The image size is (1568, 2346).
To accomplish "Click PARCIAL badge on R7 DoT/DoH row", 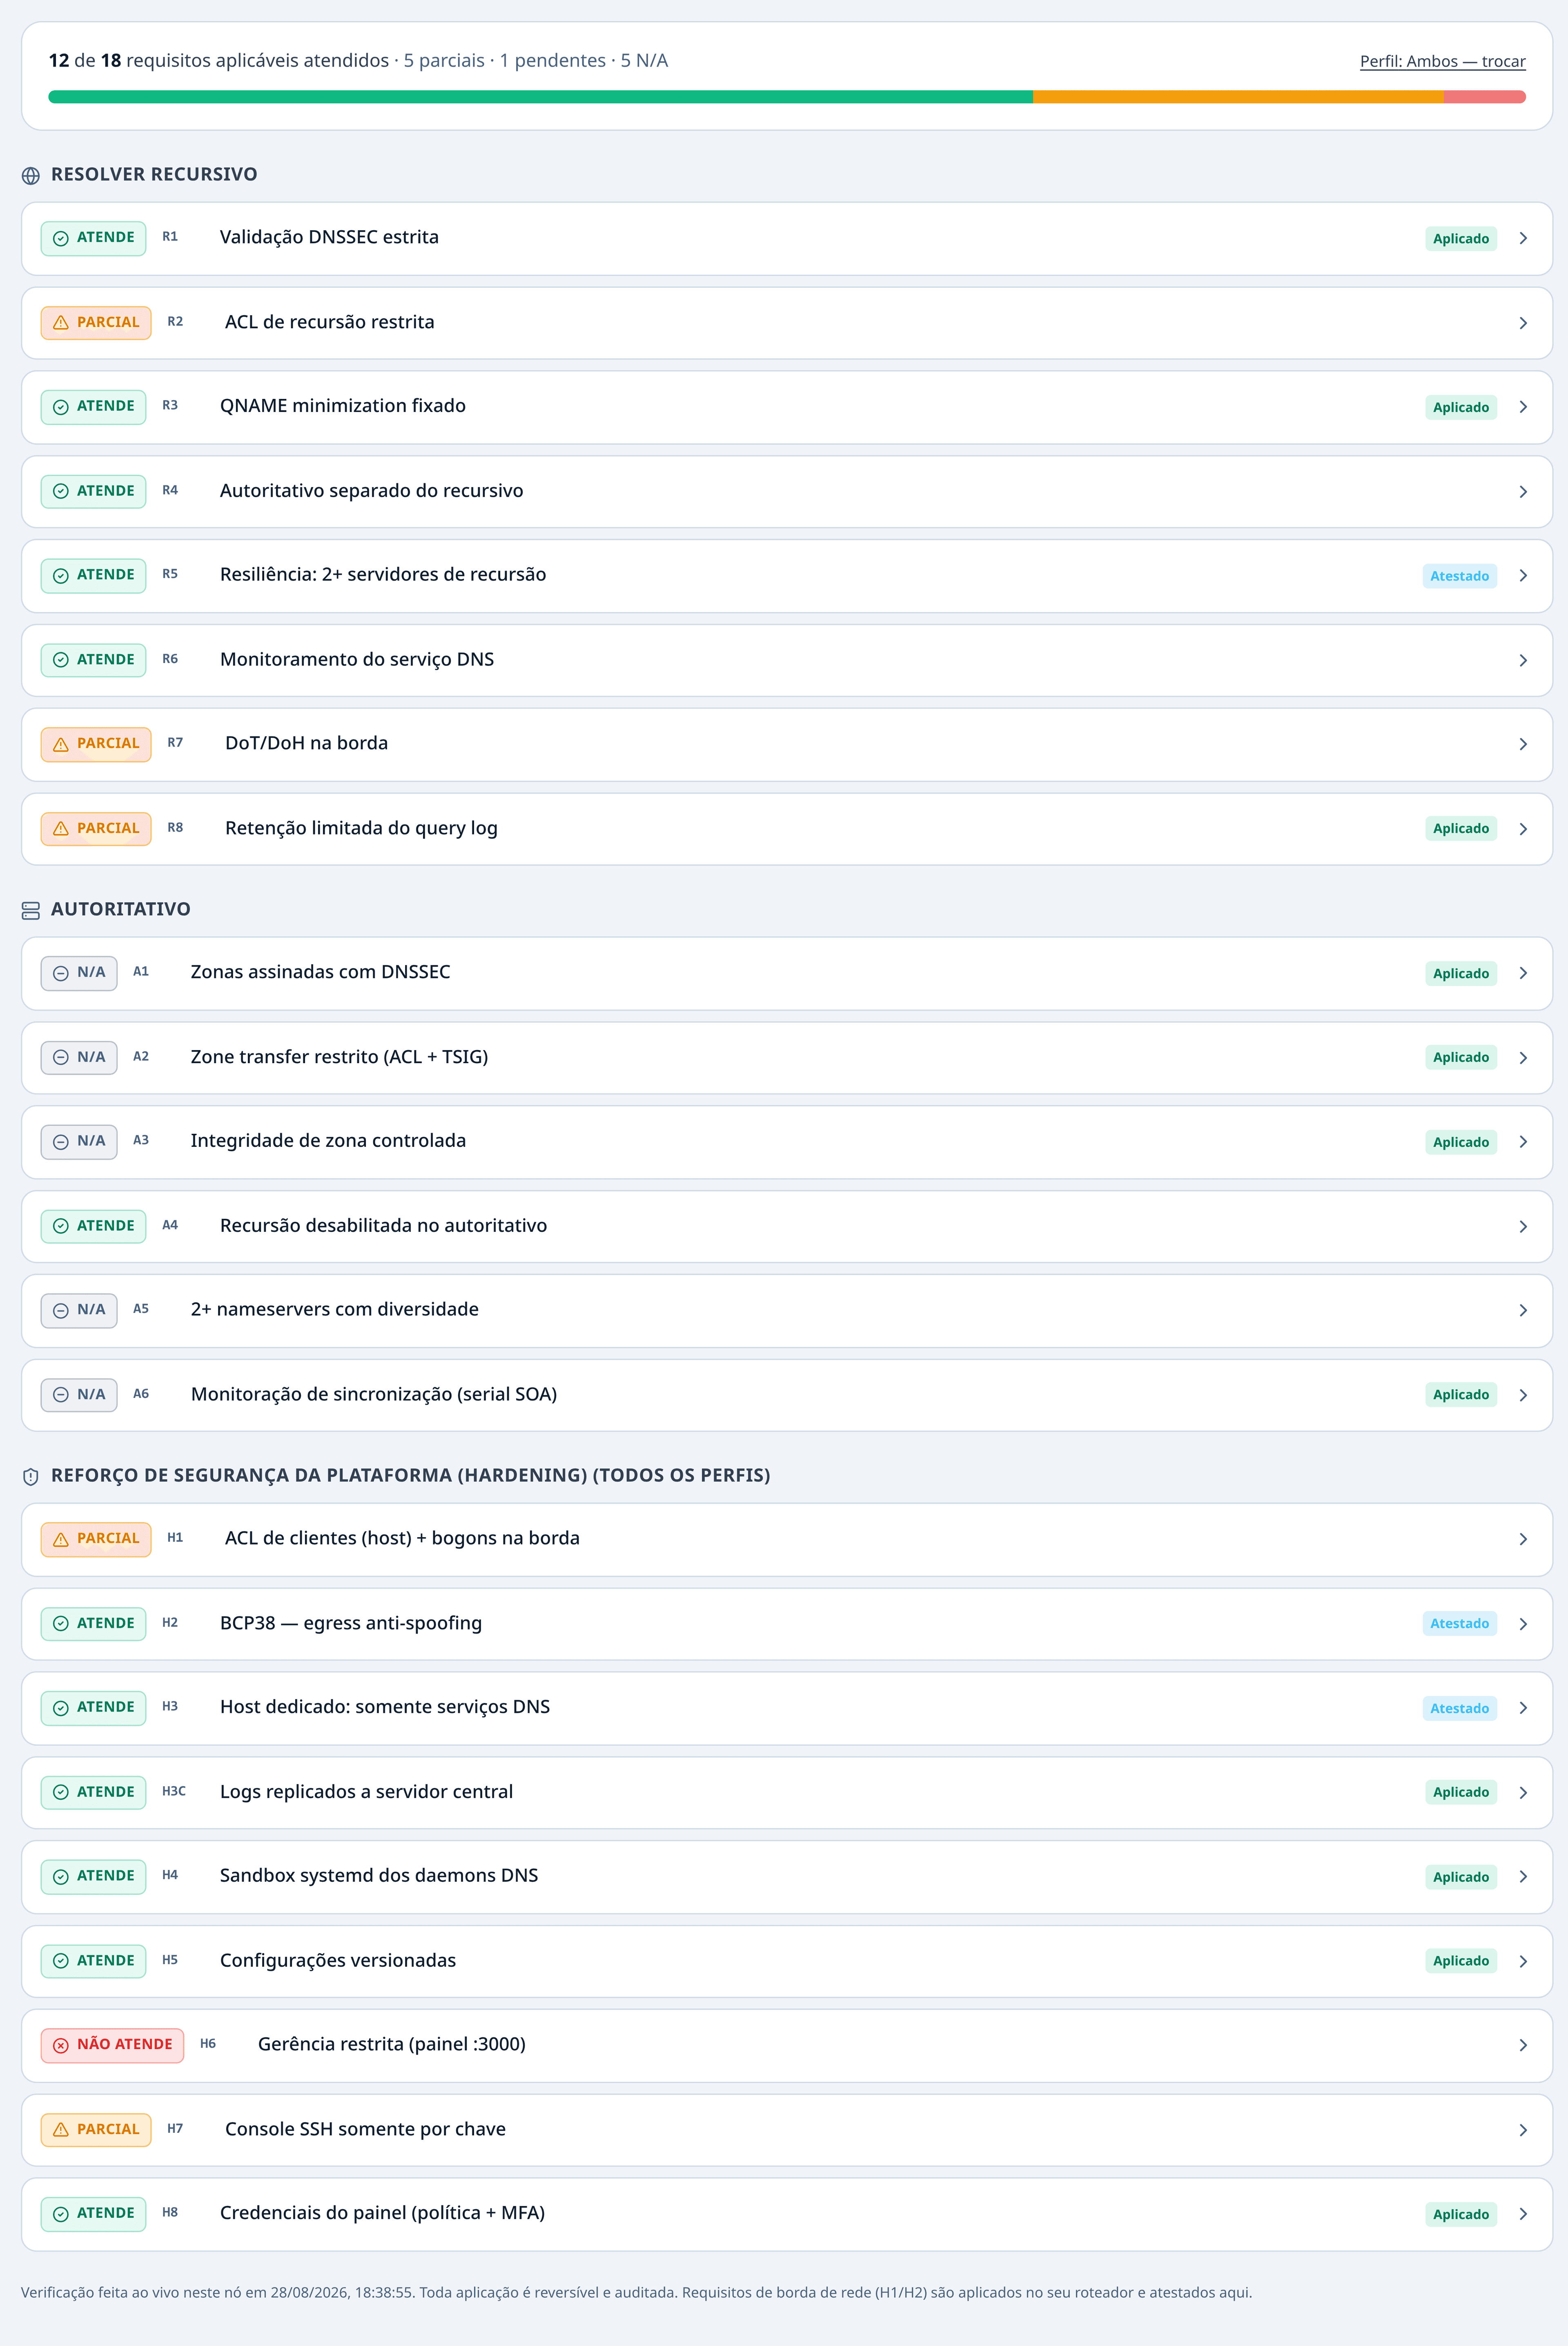I will coord(96,745).
